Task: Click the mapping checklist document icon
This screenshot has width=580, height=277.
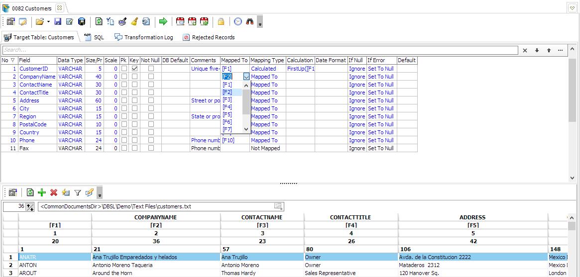Action: (110, 22)
